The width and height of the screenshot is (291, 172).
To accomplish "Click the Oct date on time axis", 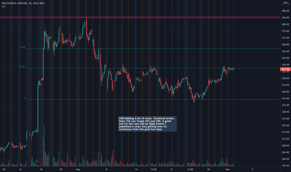I will [x=228, y=169].
